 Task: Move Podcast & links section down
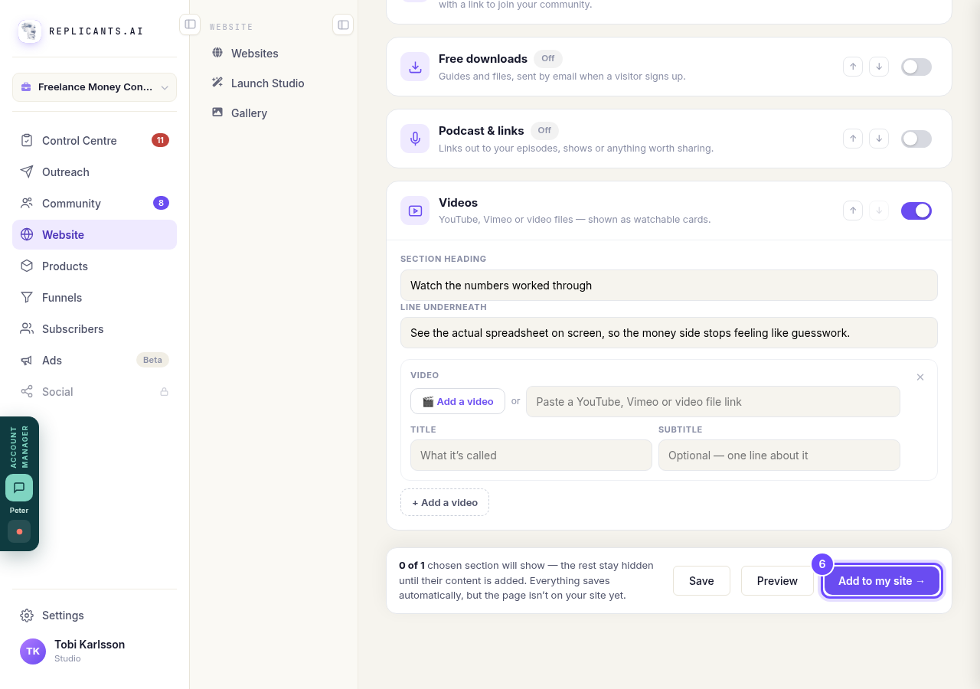coord(879,139)
